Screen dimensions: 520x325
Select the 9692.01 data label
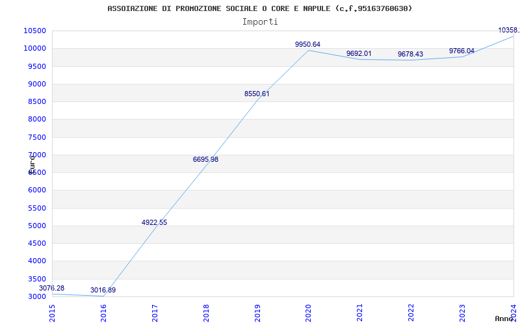359,53
